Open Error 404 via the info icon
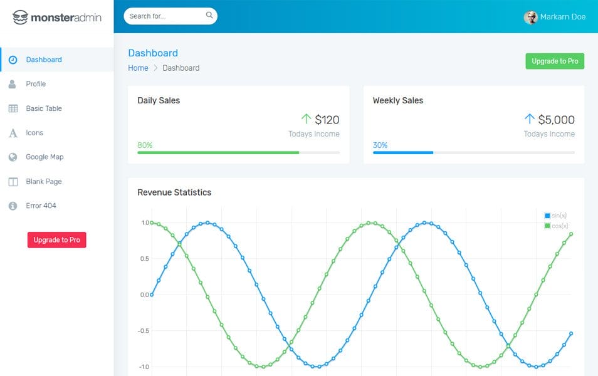Image resolution: width=598 pixels, height=376 pixels. 14,206
